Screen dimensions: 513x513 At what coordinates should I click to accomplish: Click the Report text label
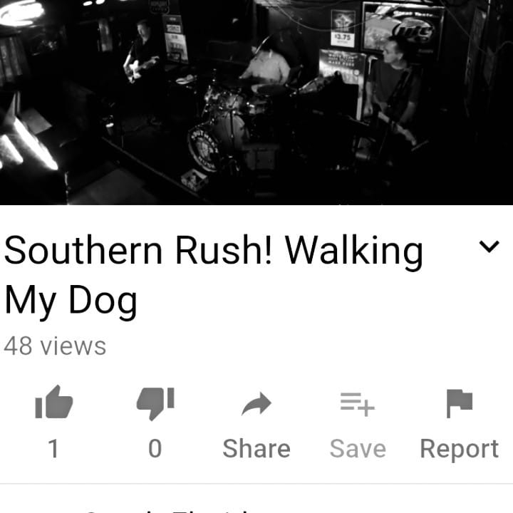point(460,450)
